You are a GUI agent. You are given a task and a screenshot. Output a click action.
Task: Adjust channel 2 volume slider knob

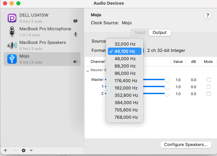[x=167, y=94]
